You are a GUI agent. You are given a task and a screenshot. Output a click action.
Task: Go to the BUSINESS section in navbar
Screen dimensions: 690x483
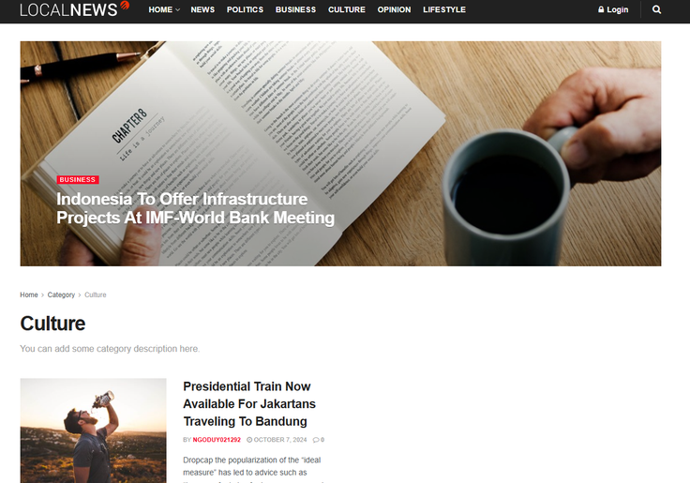click(x=295, y=9)
